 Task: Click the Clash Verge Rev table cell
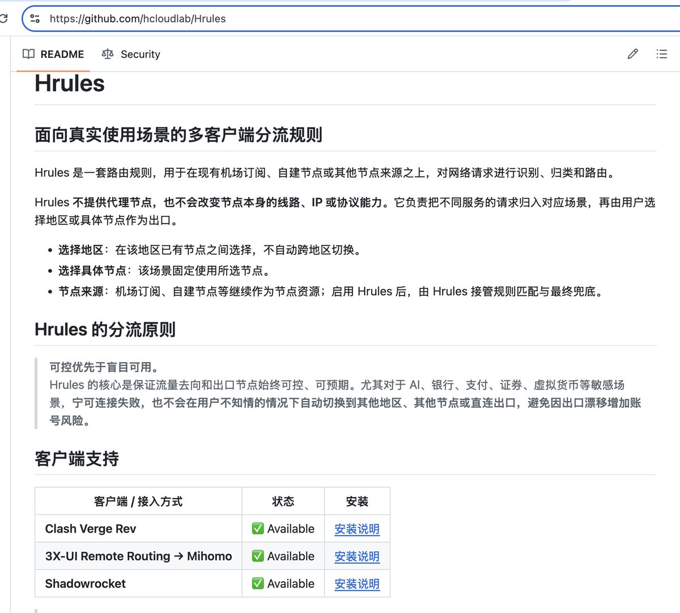pyautogui.click(x=138, y=529)
